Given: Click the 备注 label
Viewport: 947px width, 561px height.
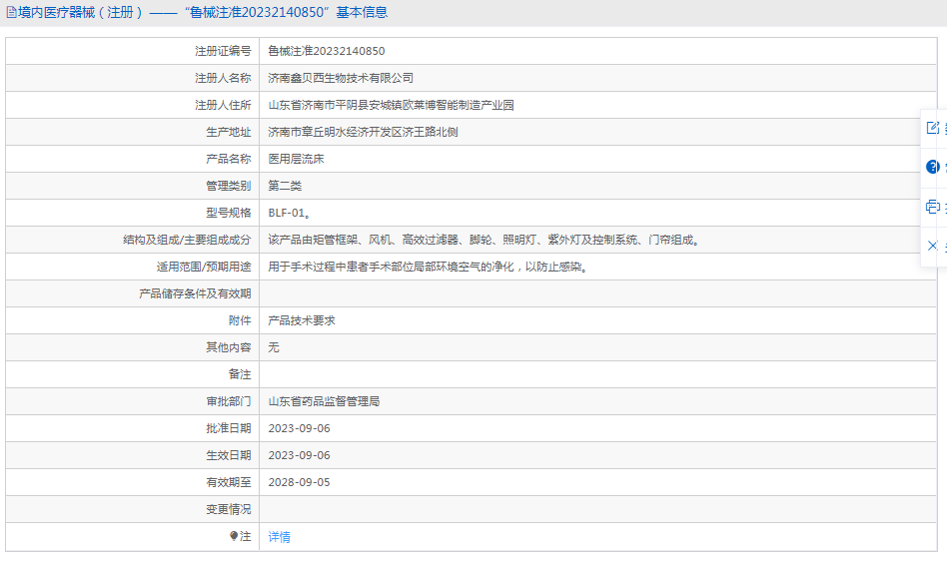Looking at the screenshot, I should (x=240, y=374).
